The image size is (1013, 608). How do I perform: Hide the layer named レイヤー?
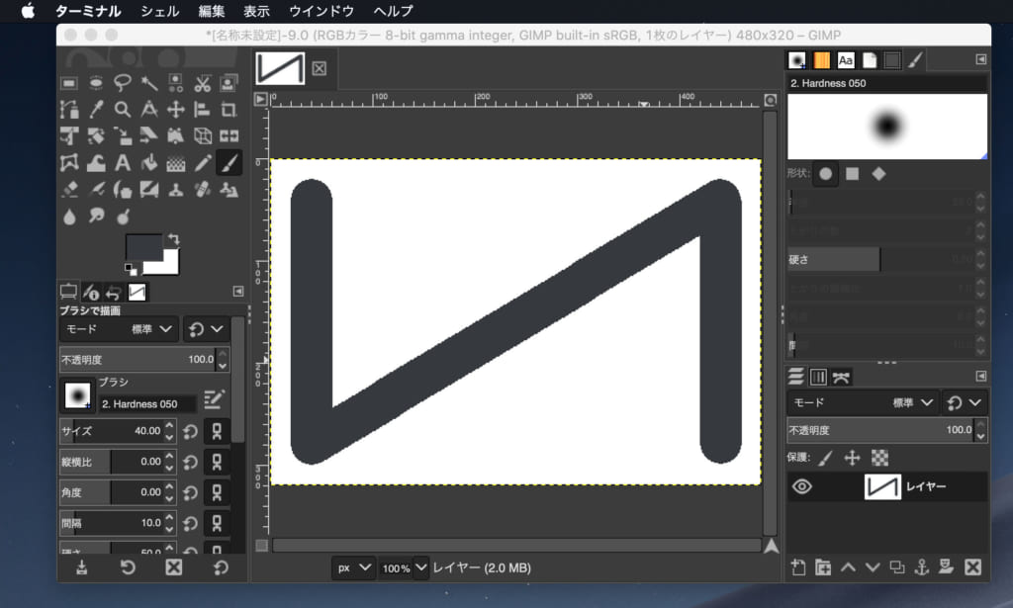801,486
